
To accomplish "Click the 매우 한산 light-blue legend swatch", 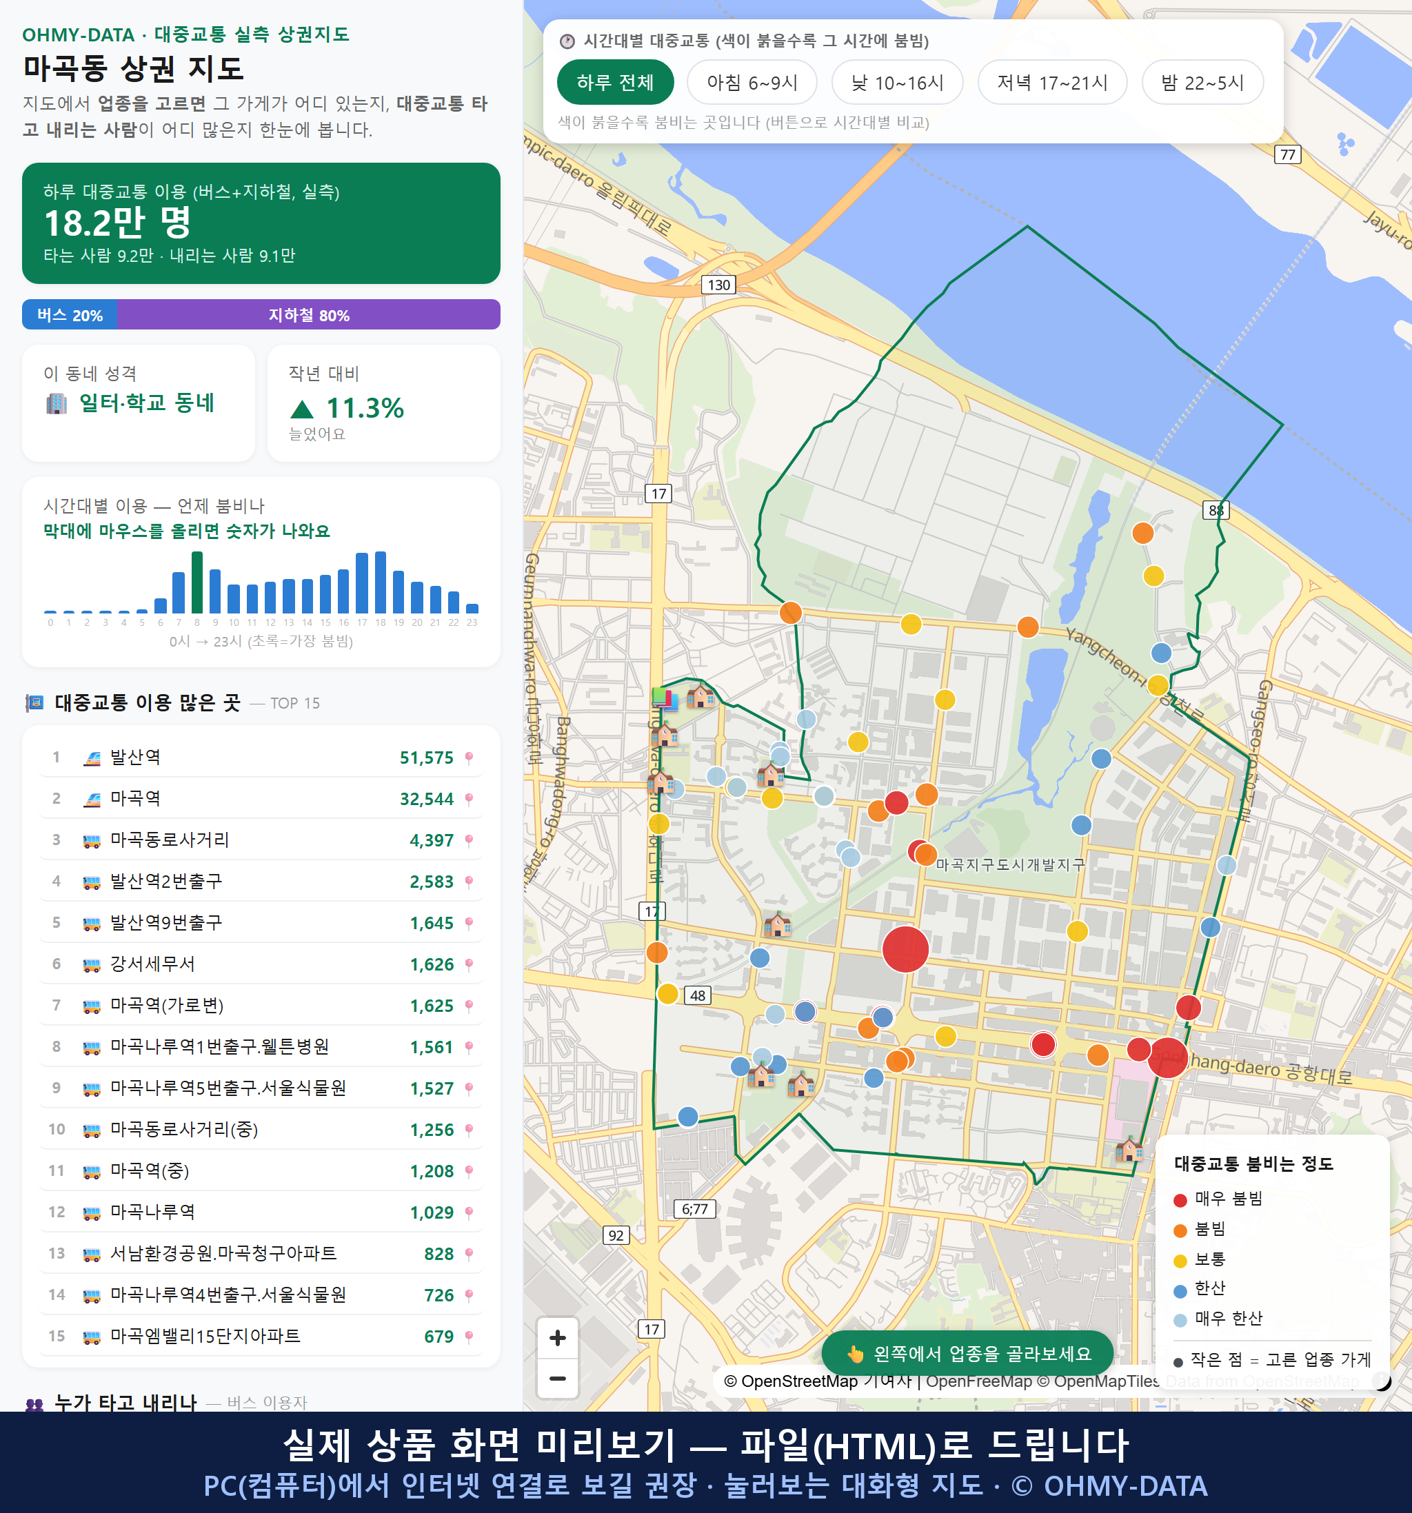I will pos(1180,1321).
